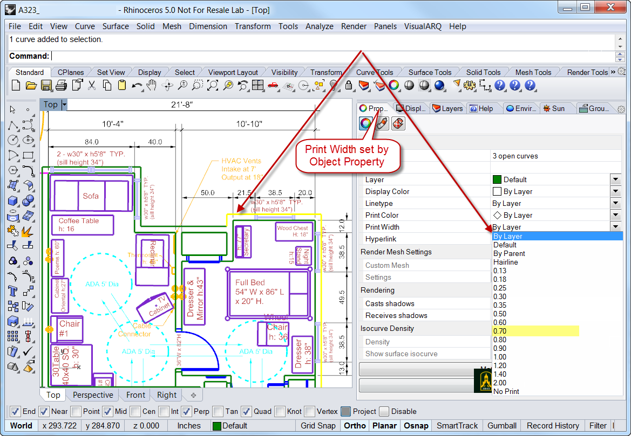The image size is (631, 436).
Task: Toggle the Near osnap checkbox
Action: point(44,412)
